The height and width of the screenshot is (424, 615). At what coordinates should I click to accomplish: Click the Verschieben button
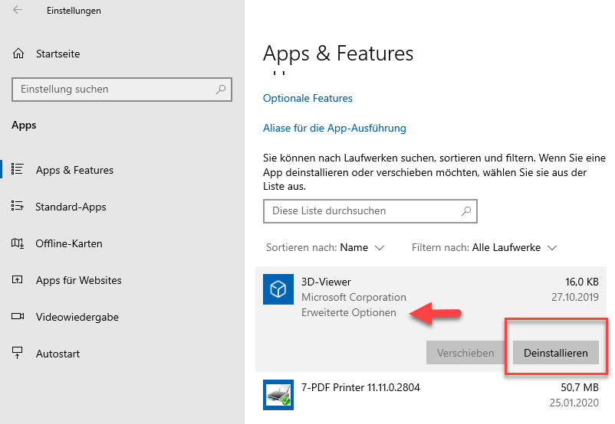[465, 353]
